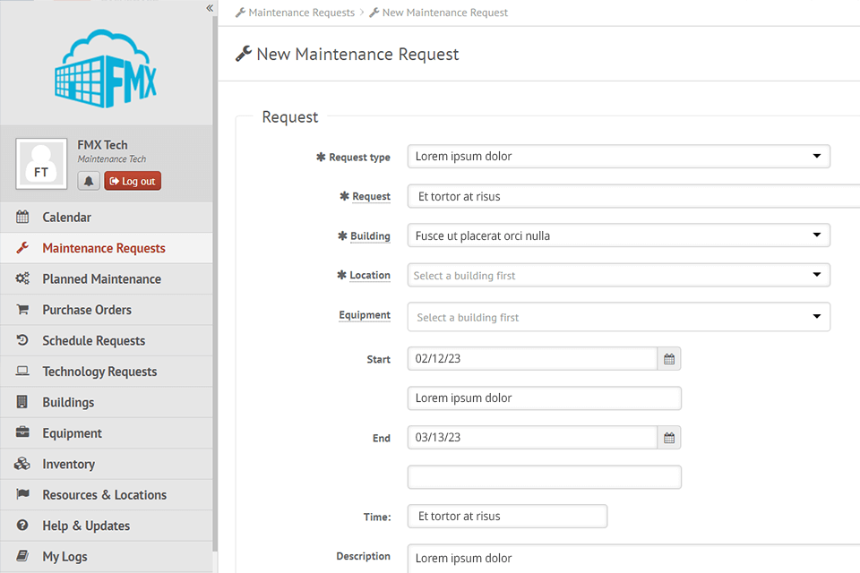Open calendar picker for Start date
The height and width of the screenshot is (573, 860).
pos(669,359)
